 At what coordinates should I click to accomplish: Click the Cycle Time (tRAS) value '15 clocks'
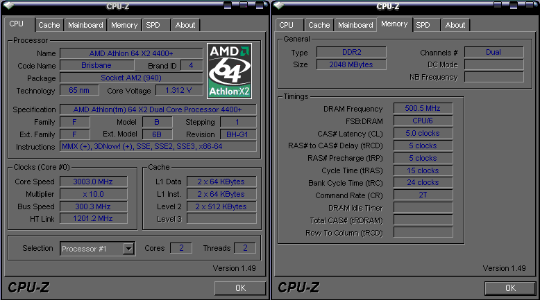423,170
